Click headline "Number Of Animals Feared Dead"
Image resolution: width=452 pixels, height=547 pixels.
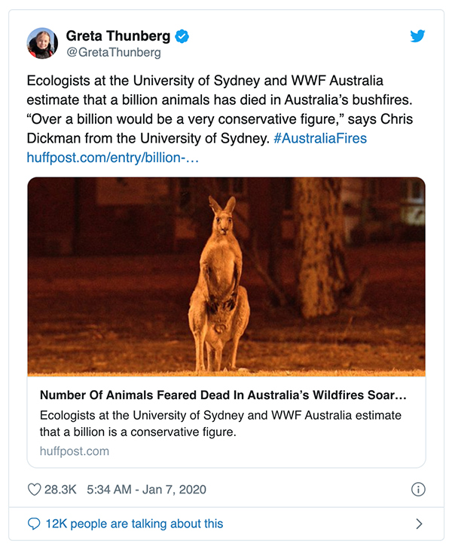(x=223, y=395)
